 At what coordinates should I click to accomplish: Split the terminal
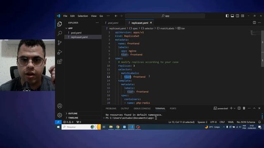click(239, 108)
